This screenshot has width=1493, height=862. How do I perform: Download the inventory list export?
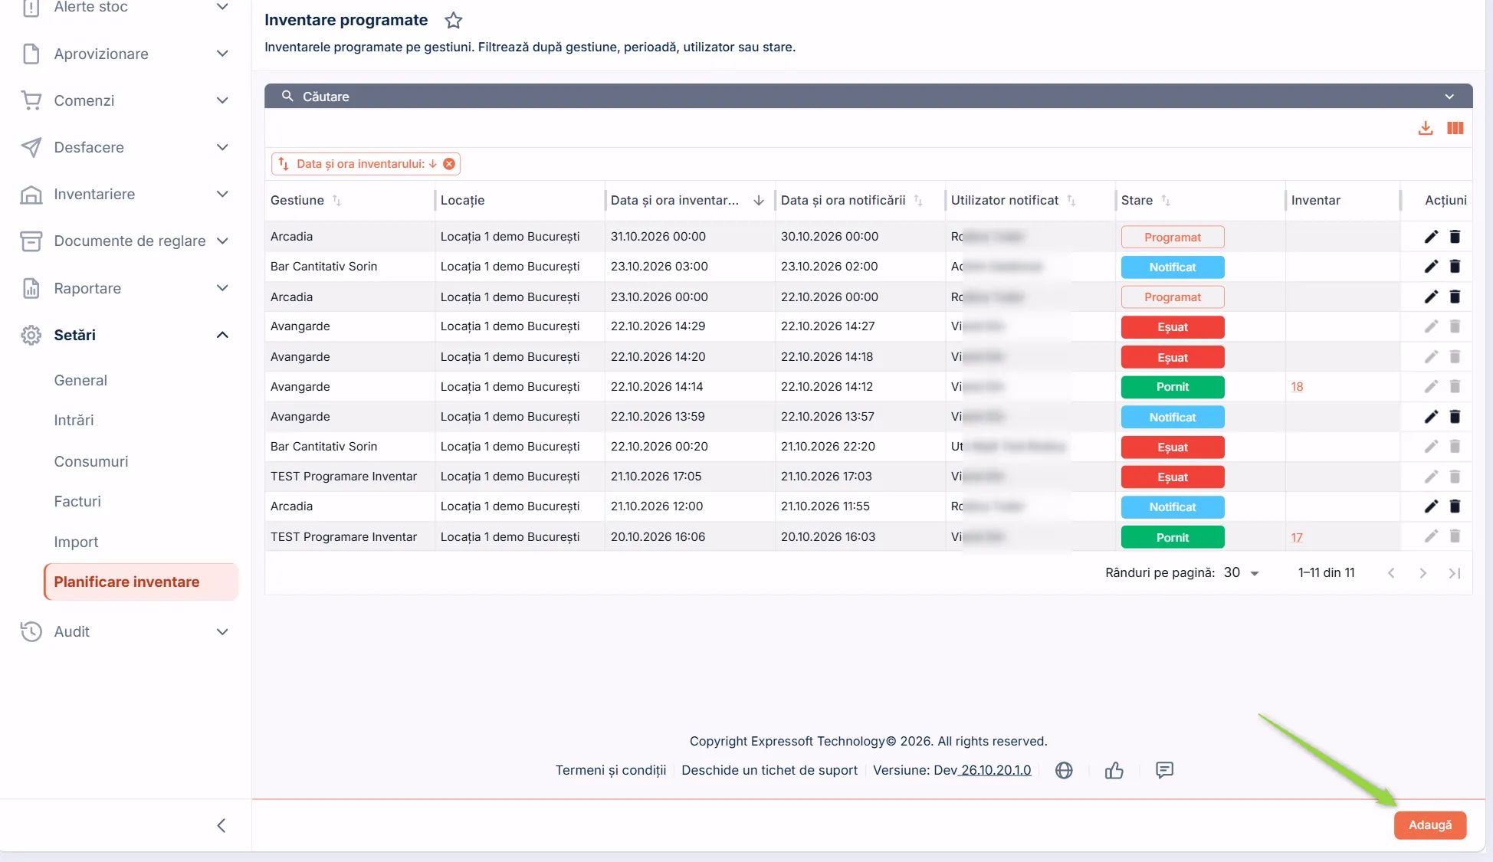click(1426, 128)
